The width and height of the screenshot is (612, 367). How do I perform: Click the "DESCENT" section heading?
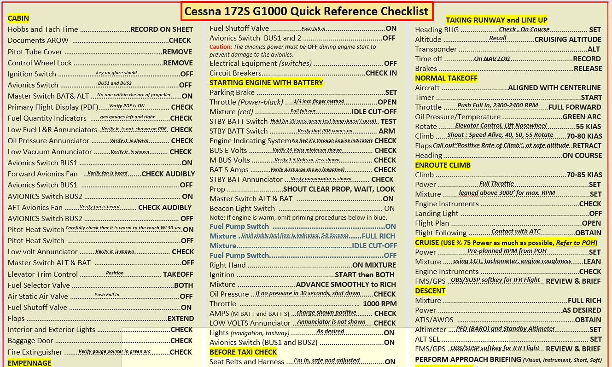click(x=430, y=291)
